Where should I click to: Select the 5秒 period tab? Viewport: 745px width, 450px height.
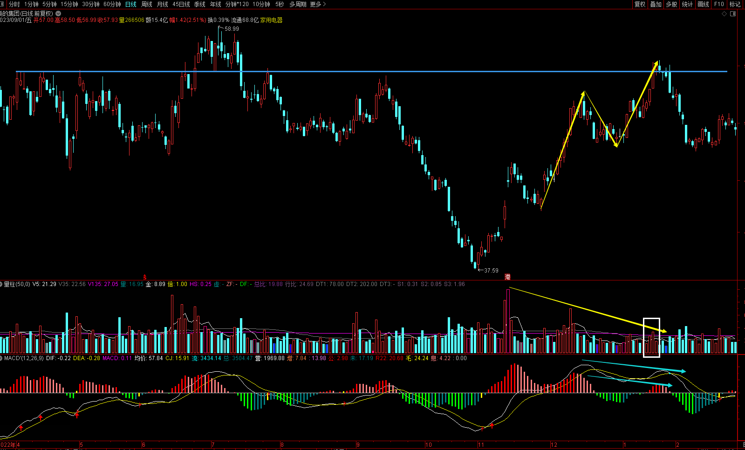tap(280, 4)
